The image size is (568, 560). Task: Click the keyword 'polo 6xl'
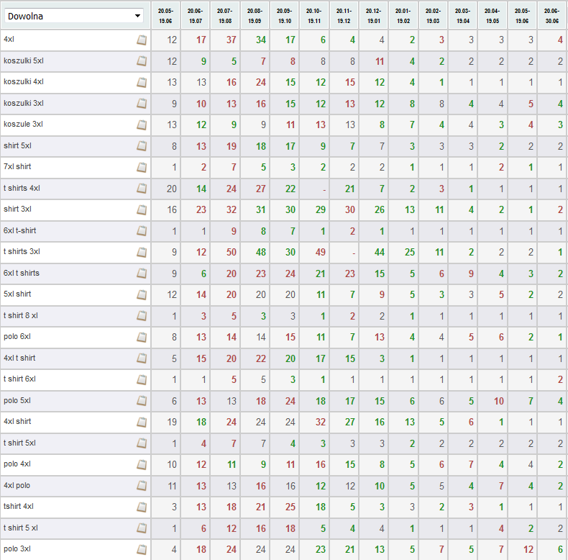pyautogui.click(x=17, y=336)
